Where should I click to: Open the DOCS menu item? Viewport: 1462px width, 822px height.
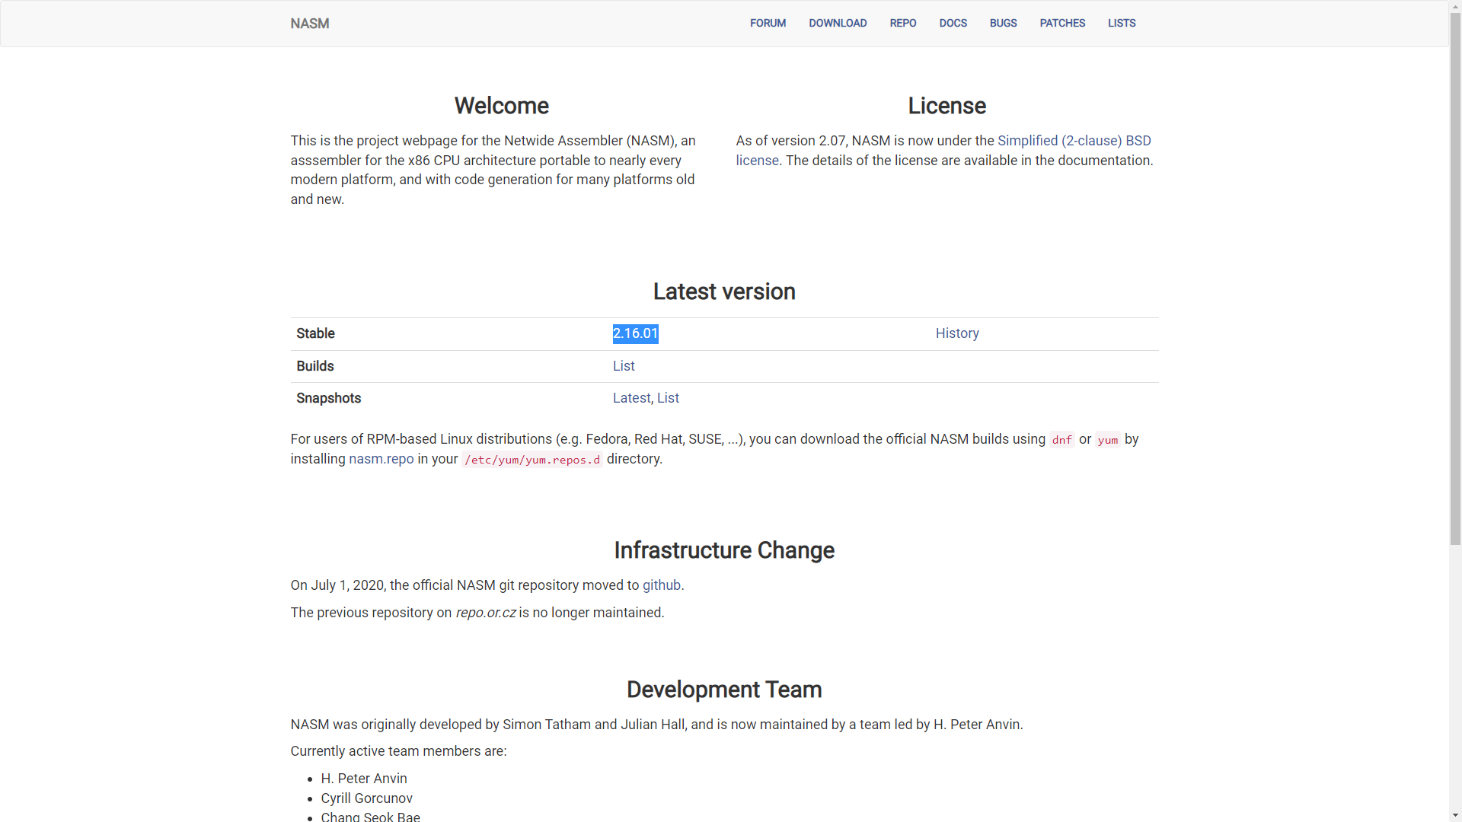click(953, 24)
